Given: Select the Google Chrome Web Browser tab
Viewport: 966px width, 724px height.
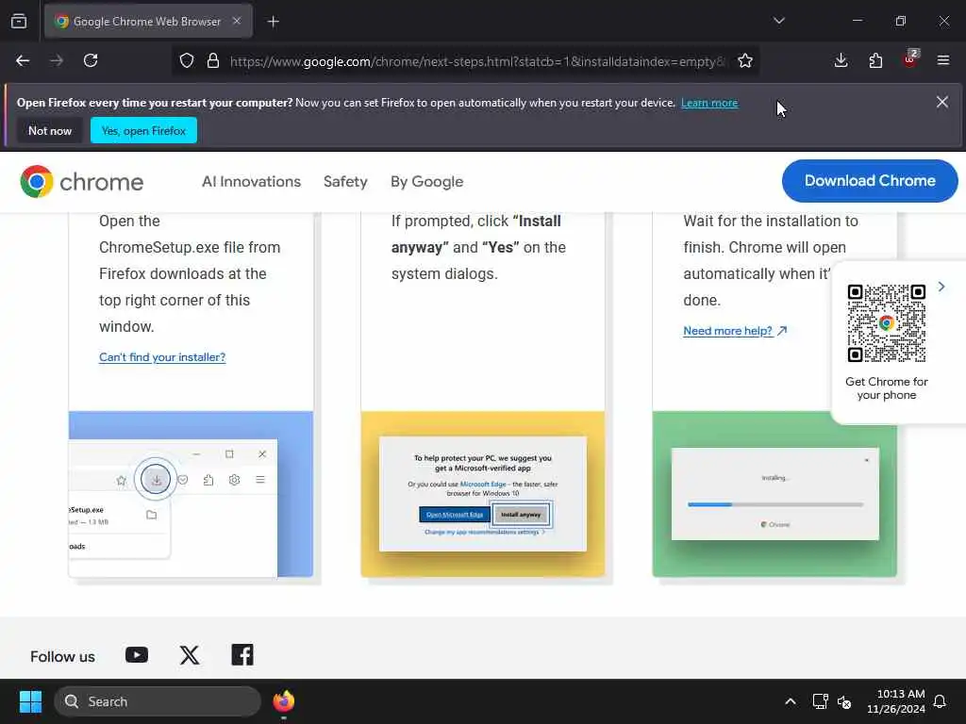Looking at the screenshot, I should tap(148, 21).
